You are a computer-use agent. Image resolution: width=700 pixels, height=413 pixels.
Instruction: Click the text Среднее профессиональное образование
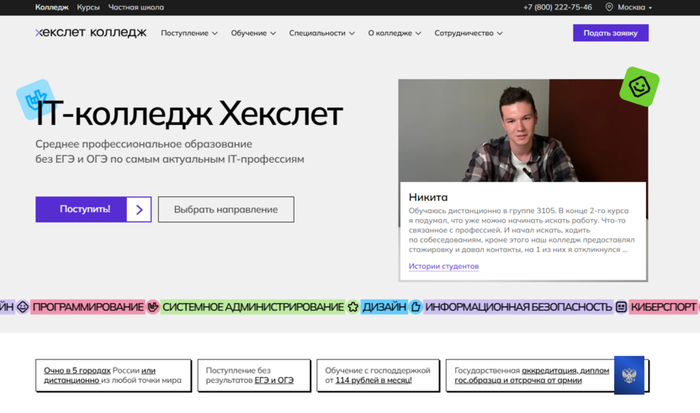point(144,144)
